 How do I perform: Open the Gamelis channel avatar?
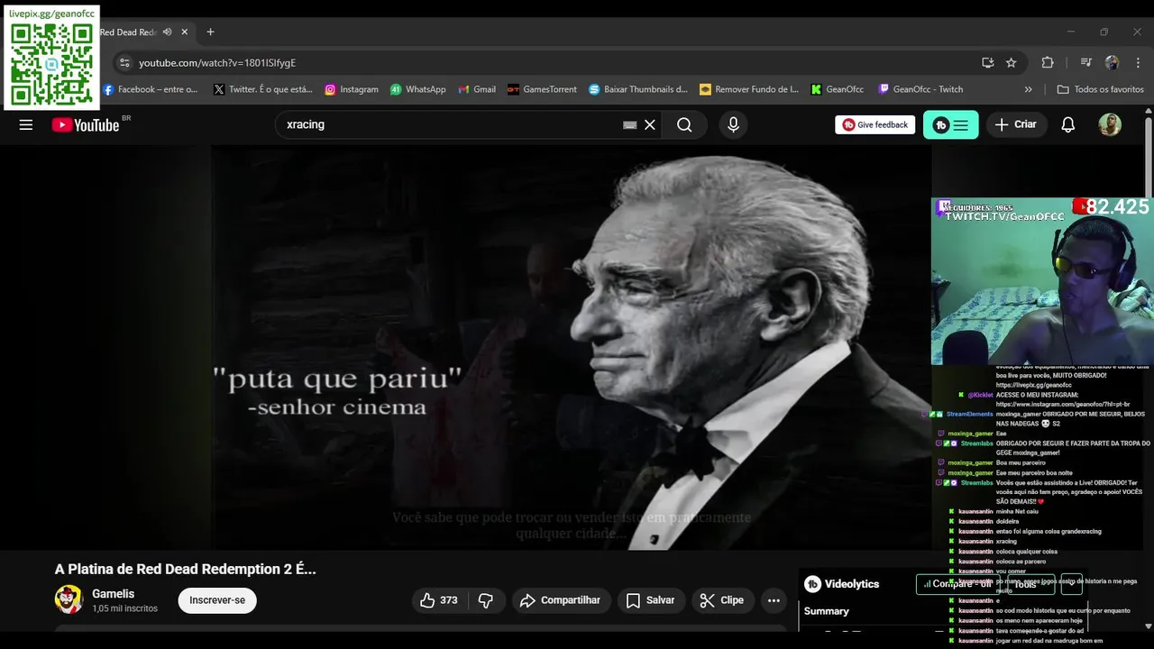[x=69, y=599]
